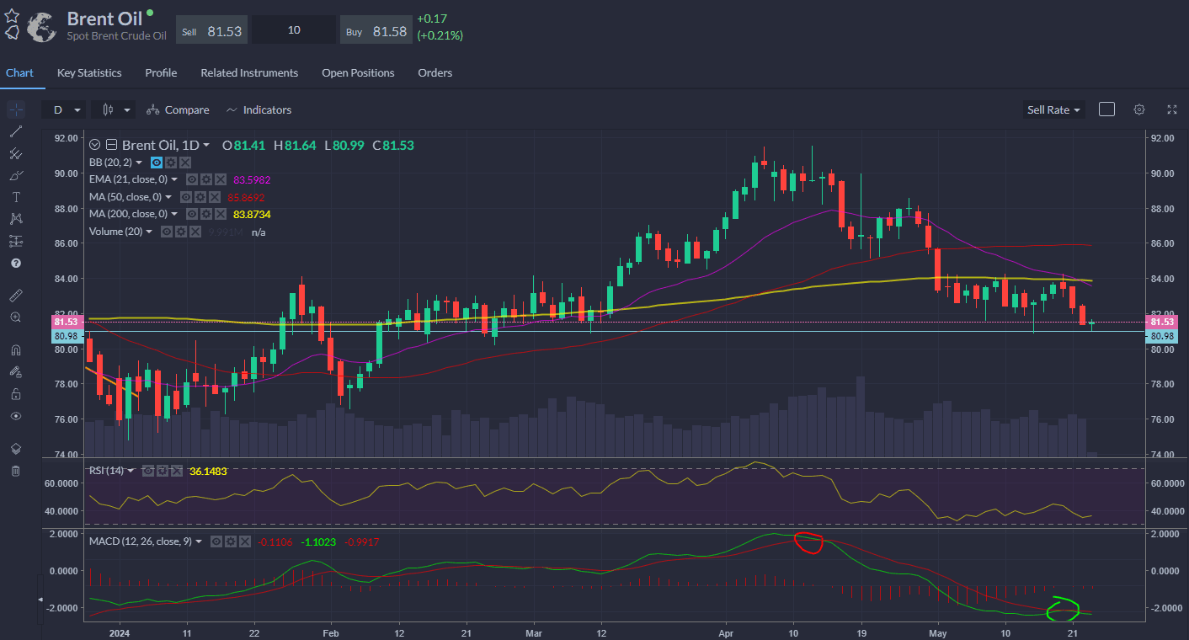Hide the MA 50 indicator
This screenshot has height=640, width=1189.
coord(186,197)
